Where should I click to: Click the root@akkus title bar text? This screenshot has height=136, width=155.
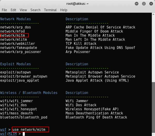click(x=78, y=4)
